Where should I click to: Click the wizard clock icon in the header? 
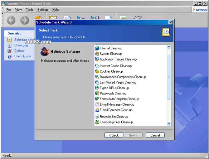166,32
